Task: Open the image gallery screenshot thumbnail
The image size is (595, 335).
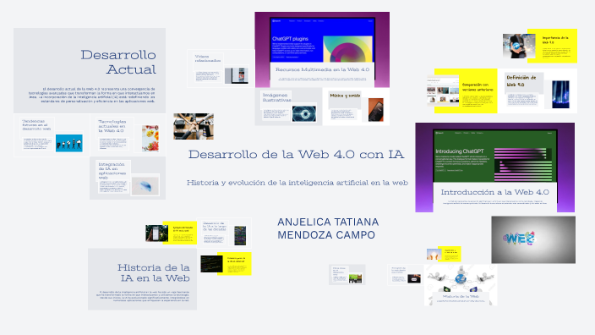Action: 443,91
